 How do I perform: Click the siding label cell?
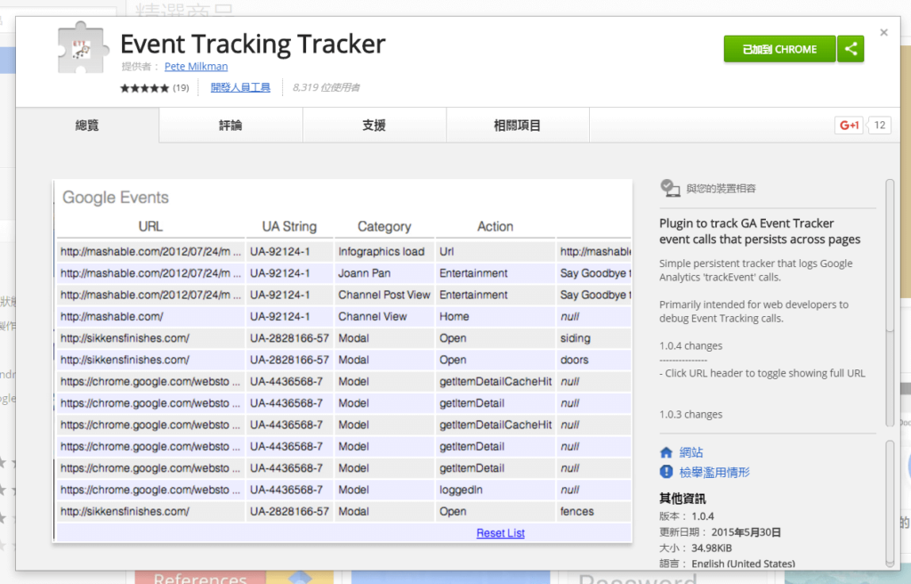(593, 338)
